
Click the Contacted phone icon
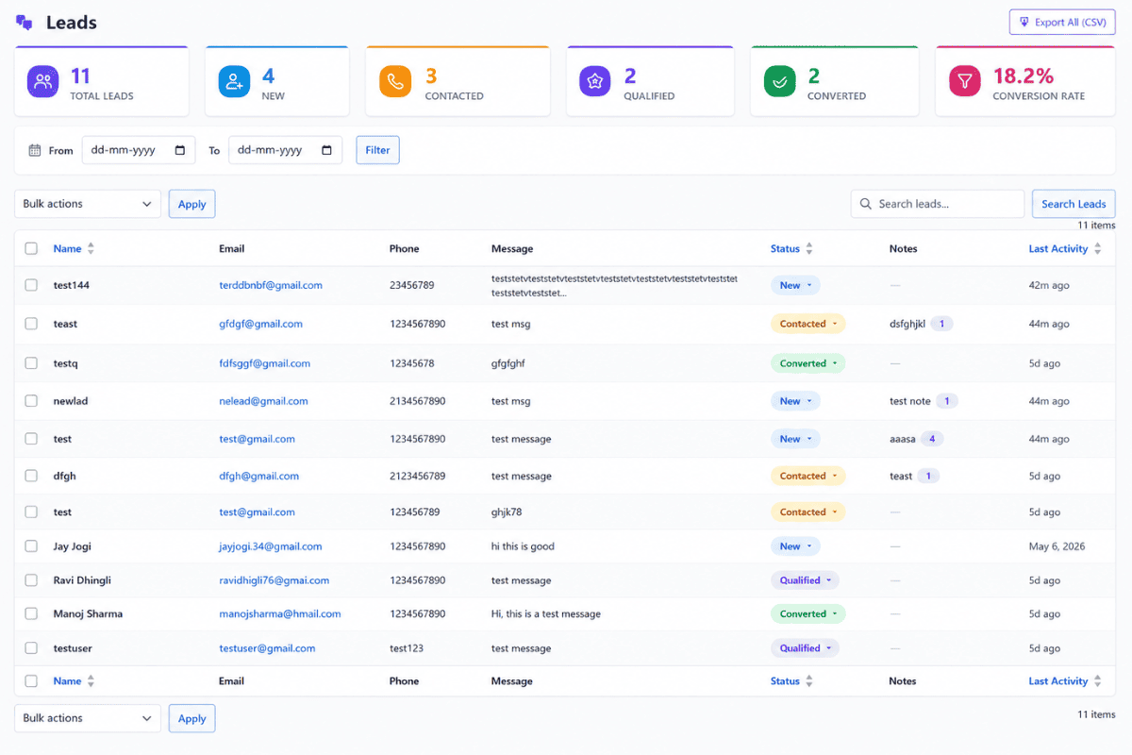click(395, 81)
